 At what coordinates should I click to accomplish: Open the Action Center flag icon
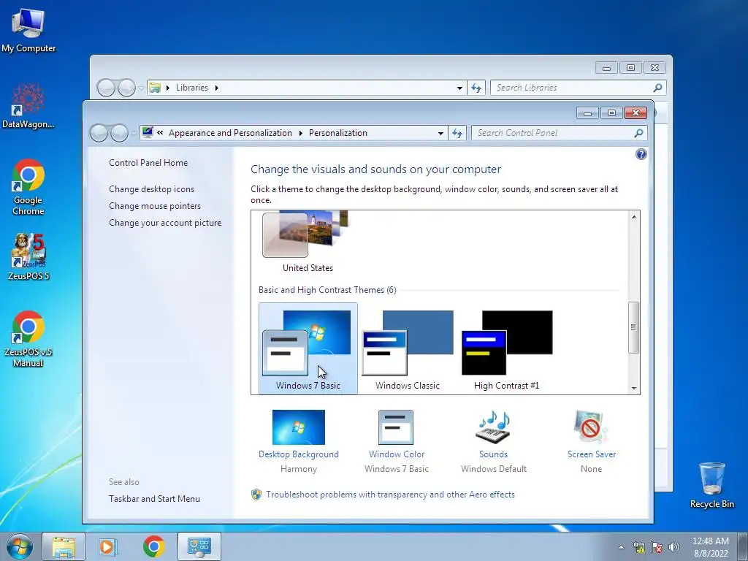[x=657, y=547]
